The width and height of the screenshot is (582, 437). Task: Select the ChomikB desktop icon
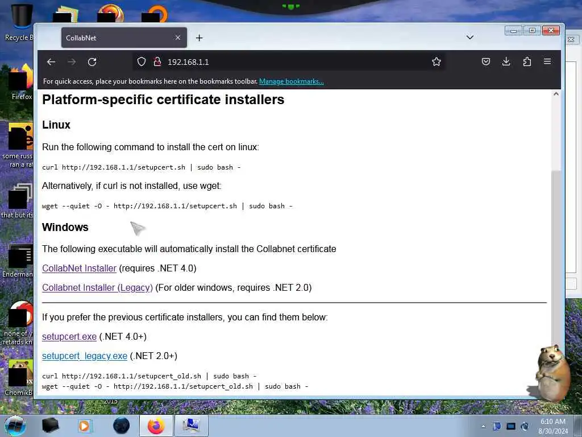point(19,378)
